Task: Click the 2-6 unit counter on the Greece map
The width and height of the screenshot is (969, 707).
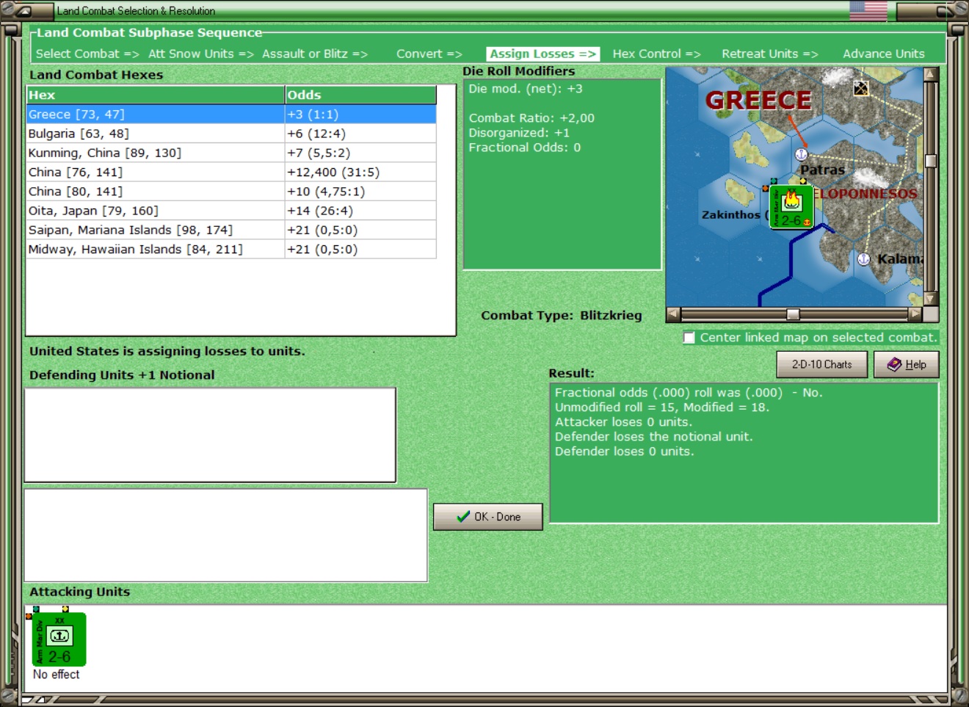Action: coord(791,207)
